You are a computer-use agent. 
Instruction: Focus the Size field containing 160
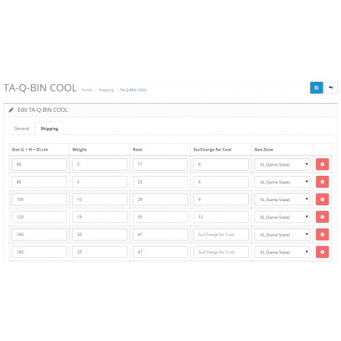(39, 252)
